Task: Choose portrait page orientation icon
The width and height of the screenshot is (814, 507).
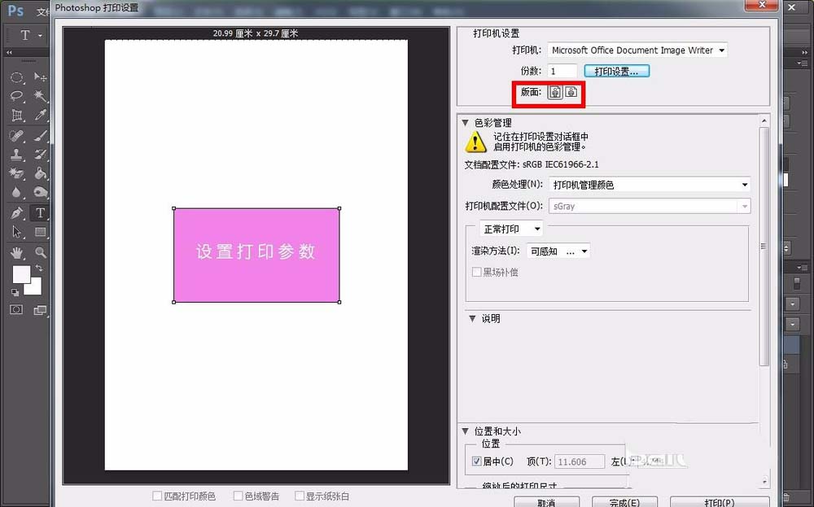Action: pos(555,93)
